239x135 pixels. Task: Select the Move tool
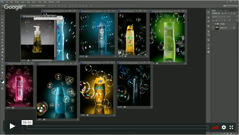click(x=2, y=13)
